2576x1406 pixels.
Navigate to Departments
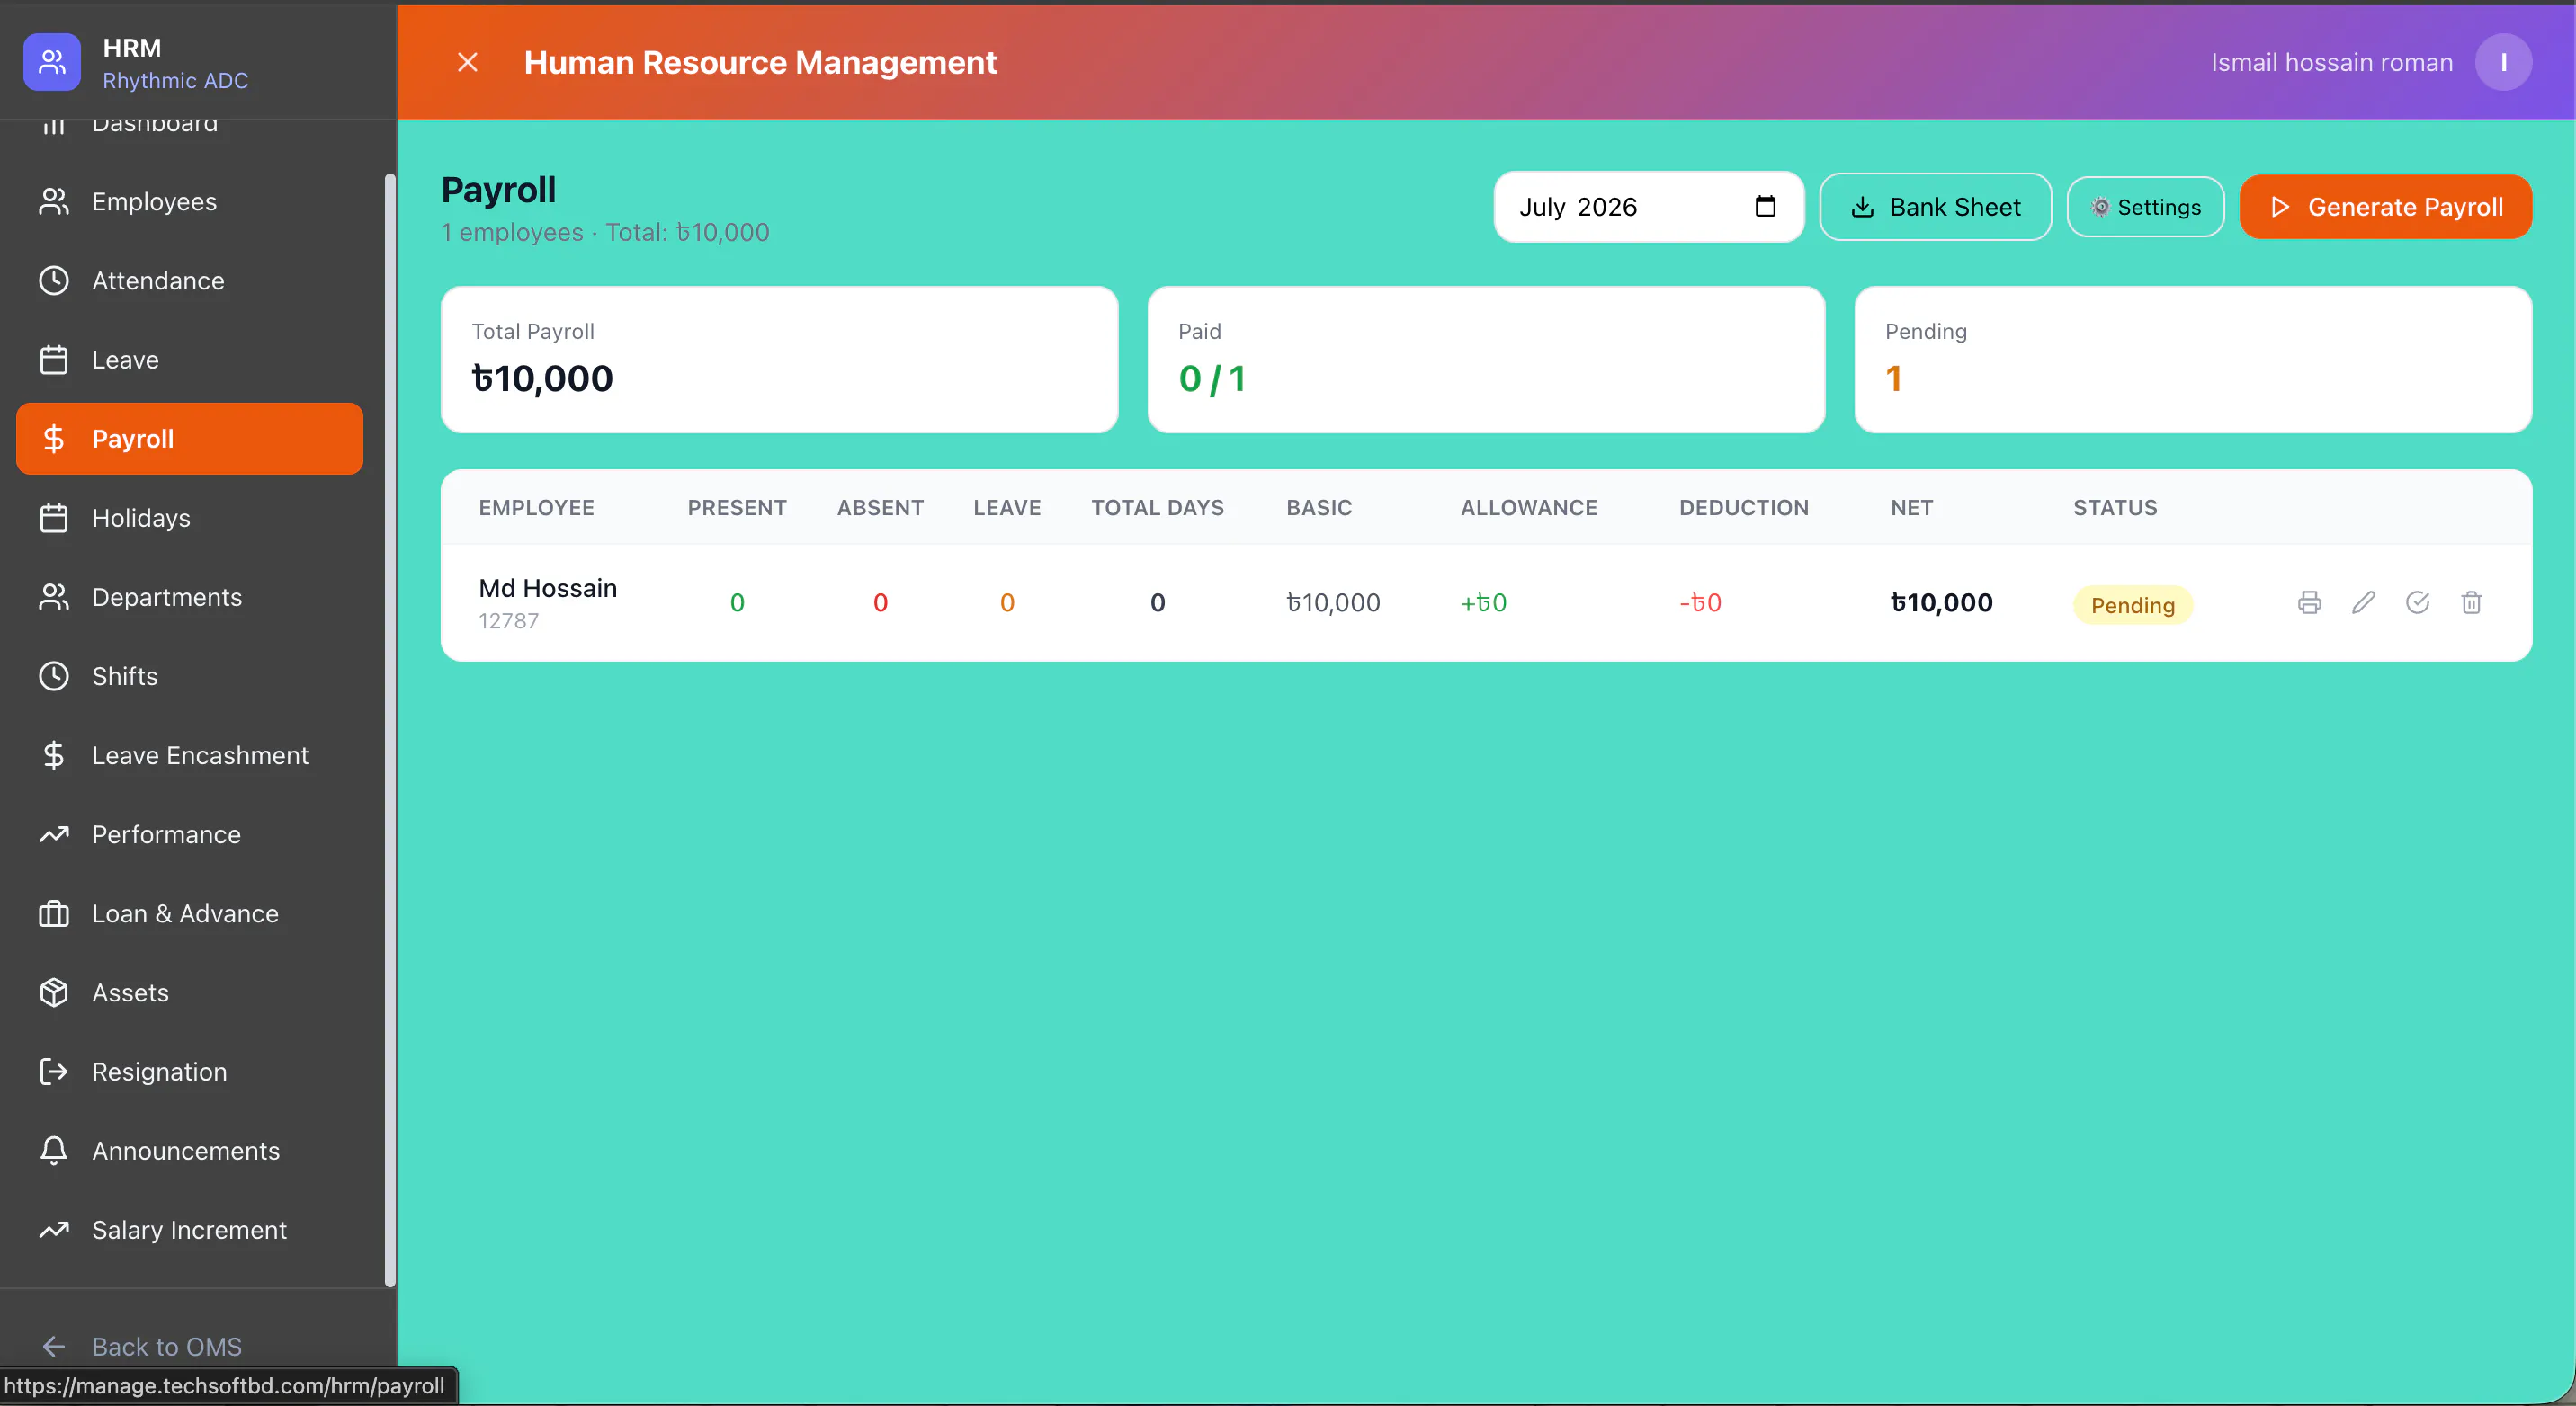[190, 597]
